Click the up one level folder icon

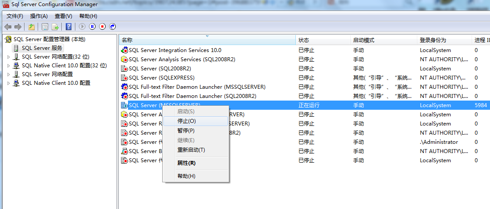[x=32, y=27]
